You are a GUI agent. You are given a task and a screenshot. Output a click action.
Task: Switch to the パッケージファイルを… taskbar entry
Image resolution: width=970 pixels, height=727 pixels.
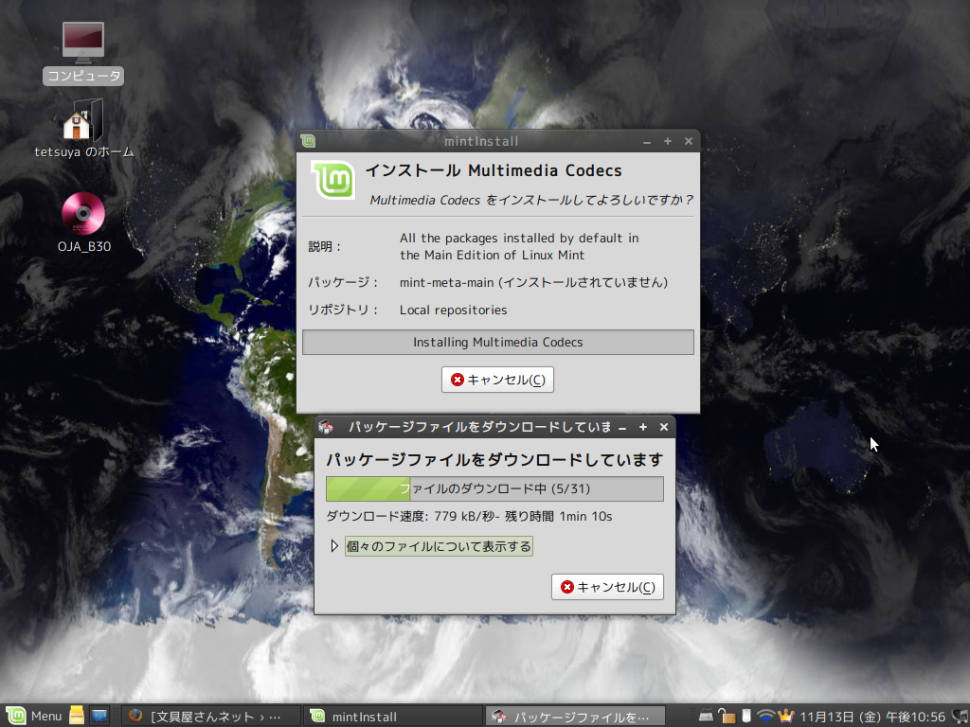click(575, 716)
